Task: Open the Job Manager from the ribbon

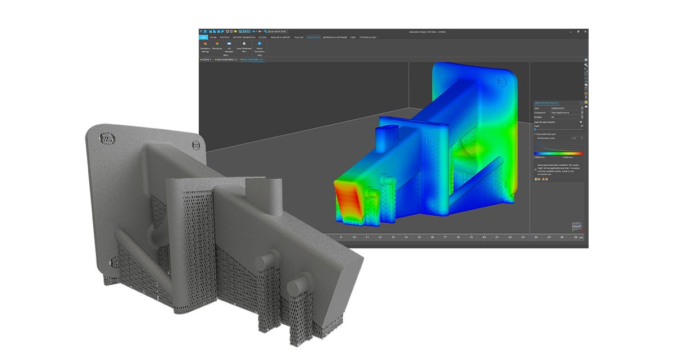Action: [x=228, y=48]
